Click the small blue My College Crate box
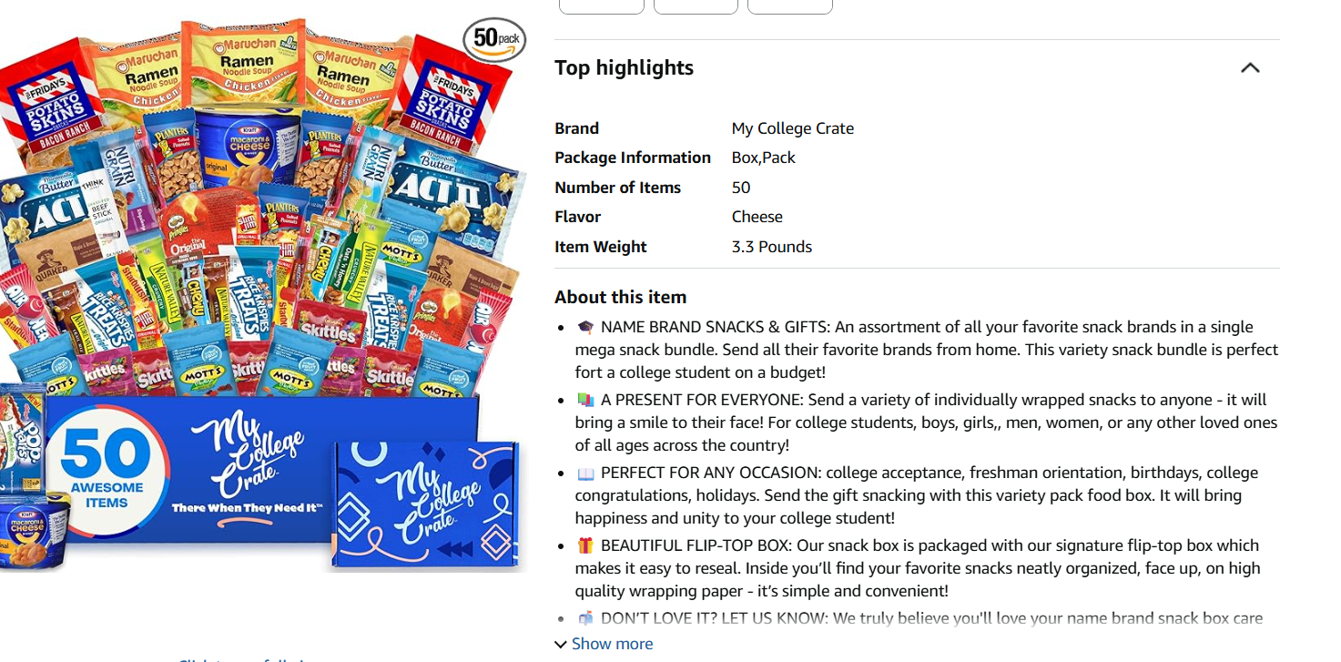The height and width of the screenshot is (662, 1341). tap(424, 503)
